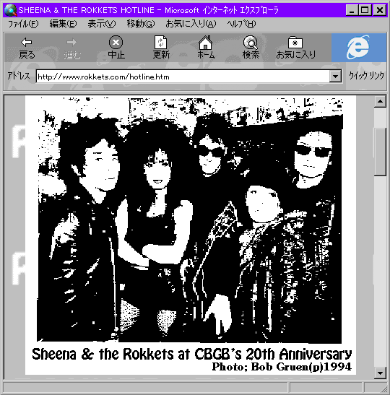
Task: Click the Back (戻る) arrow icon
Action: 27,43
